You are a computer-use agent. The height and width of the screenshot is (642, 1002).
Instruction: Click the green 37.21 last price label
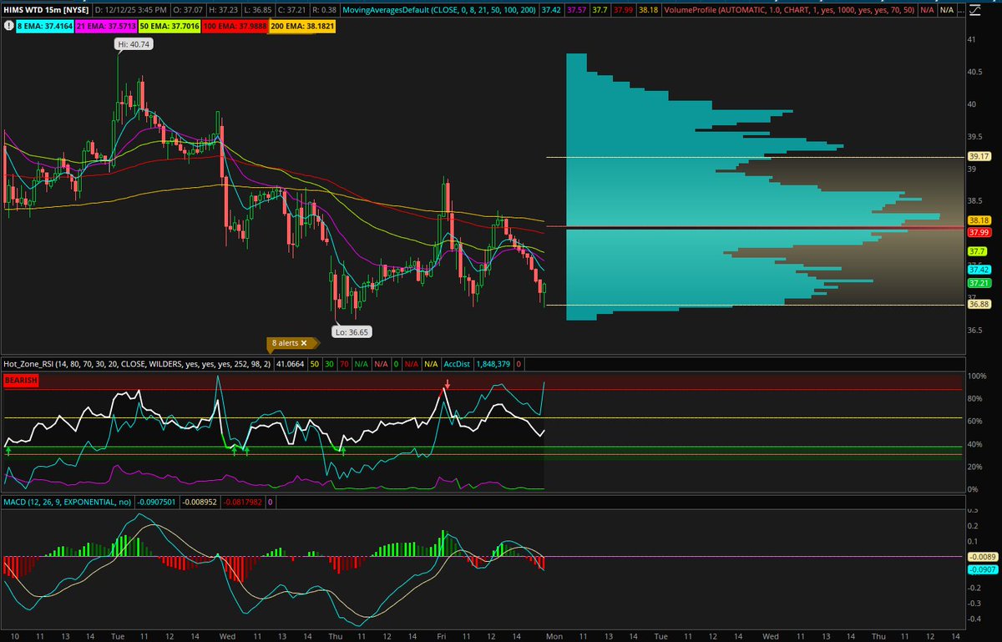click(978, 284)
